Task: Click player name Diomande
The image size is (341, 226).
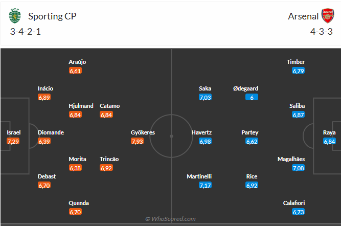Action: coord(51,132)
